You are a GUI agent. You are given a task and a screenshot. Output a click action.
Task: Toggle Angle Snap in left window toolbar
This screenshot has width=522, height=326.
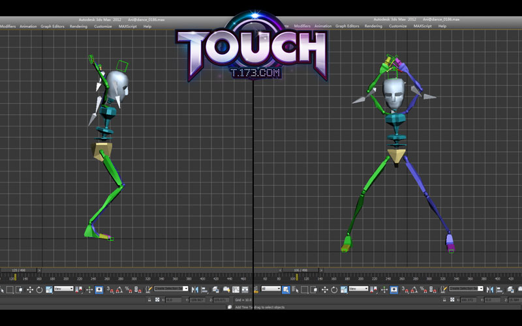click(x=119, y=289)
